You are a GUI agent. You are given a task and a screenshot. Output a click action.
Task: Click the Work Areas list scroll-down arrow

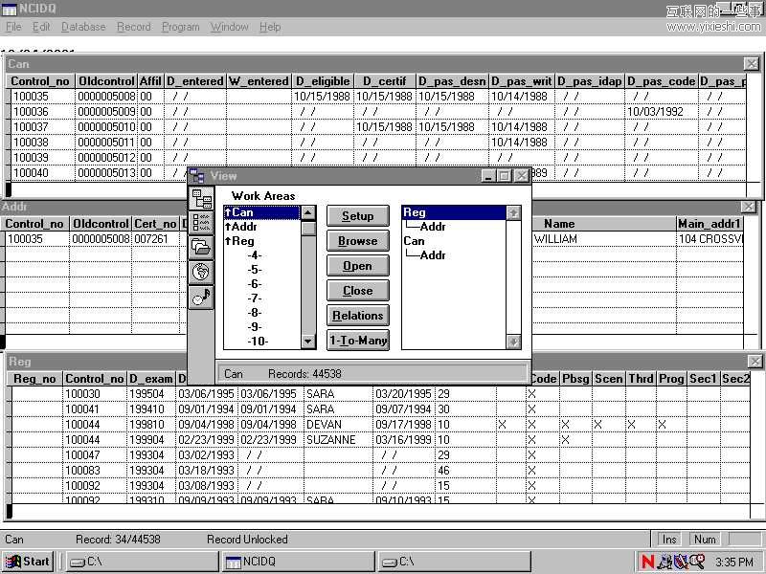coord(307,342)
